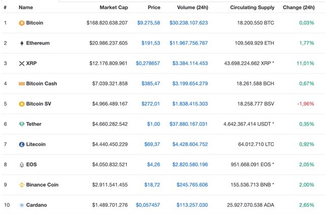Image resolution: width=325 pixels, height=214 pixels.
Task: Click the Bitcoin Cash logo icon
Action: pyautogui.click(x=21, y=83)
